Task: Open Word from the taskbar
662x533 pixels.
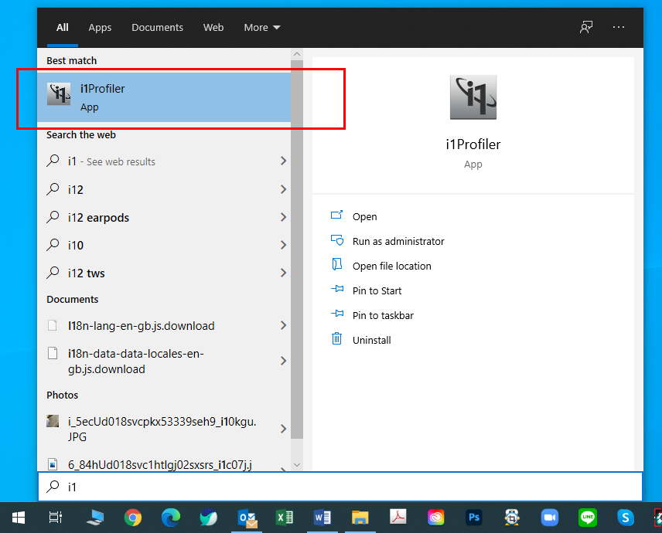Action: tap(322, 518)
